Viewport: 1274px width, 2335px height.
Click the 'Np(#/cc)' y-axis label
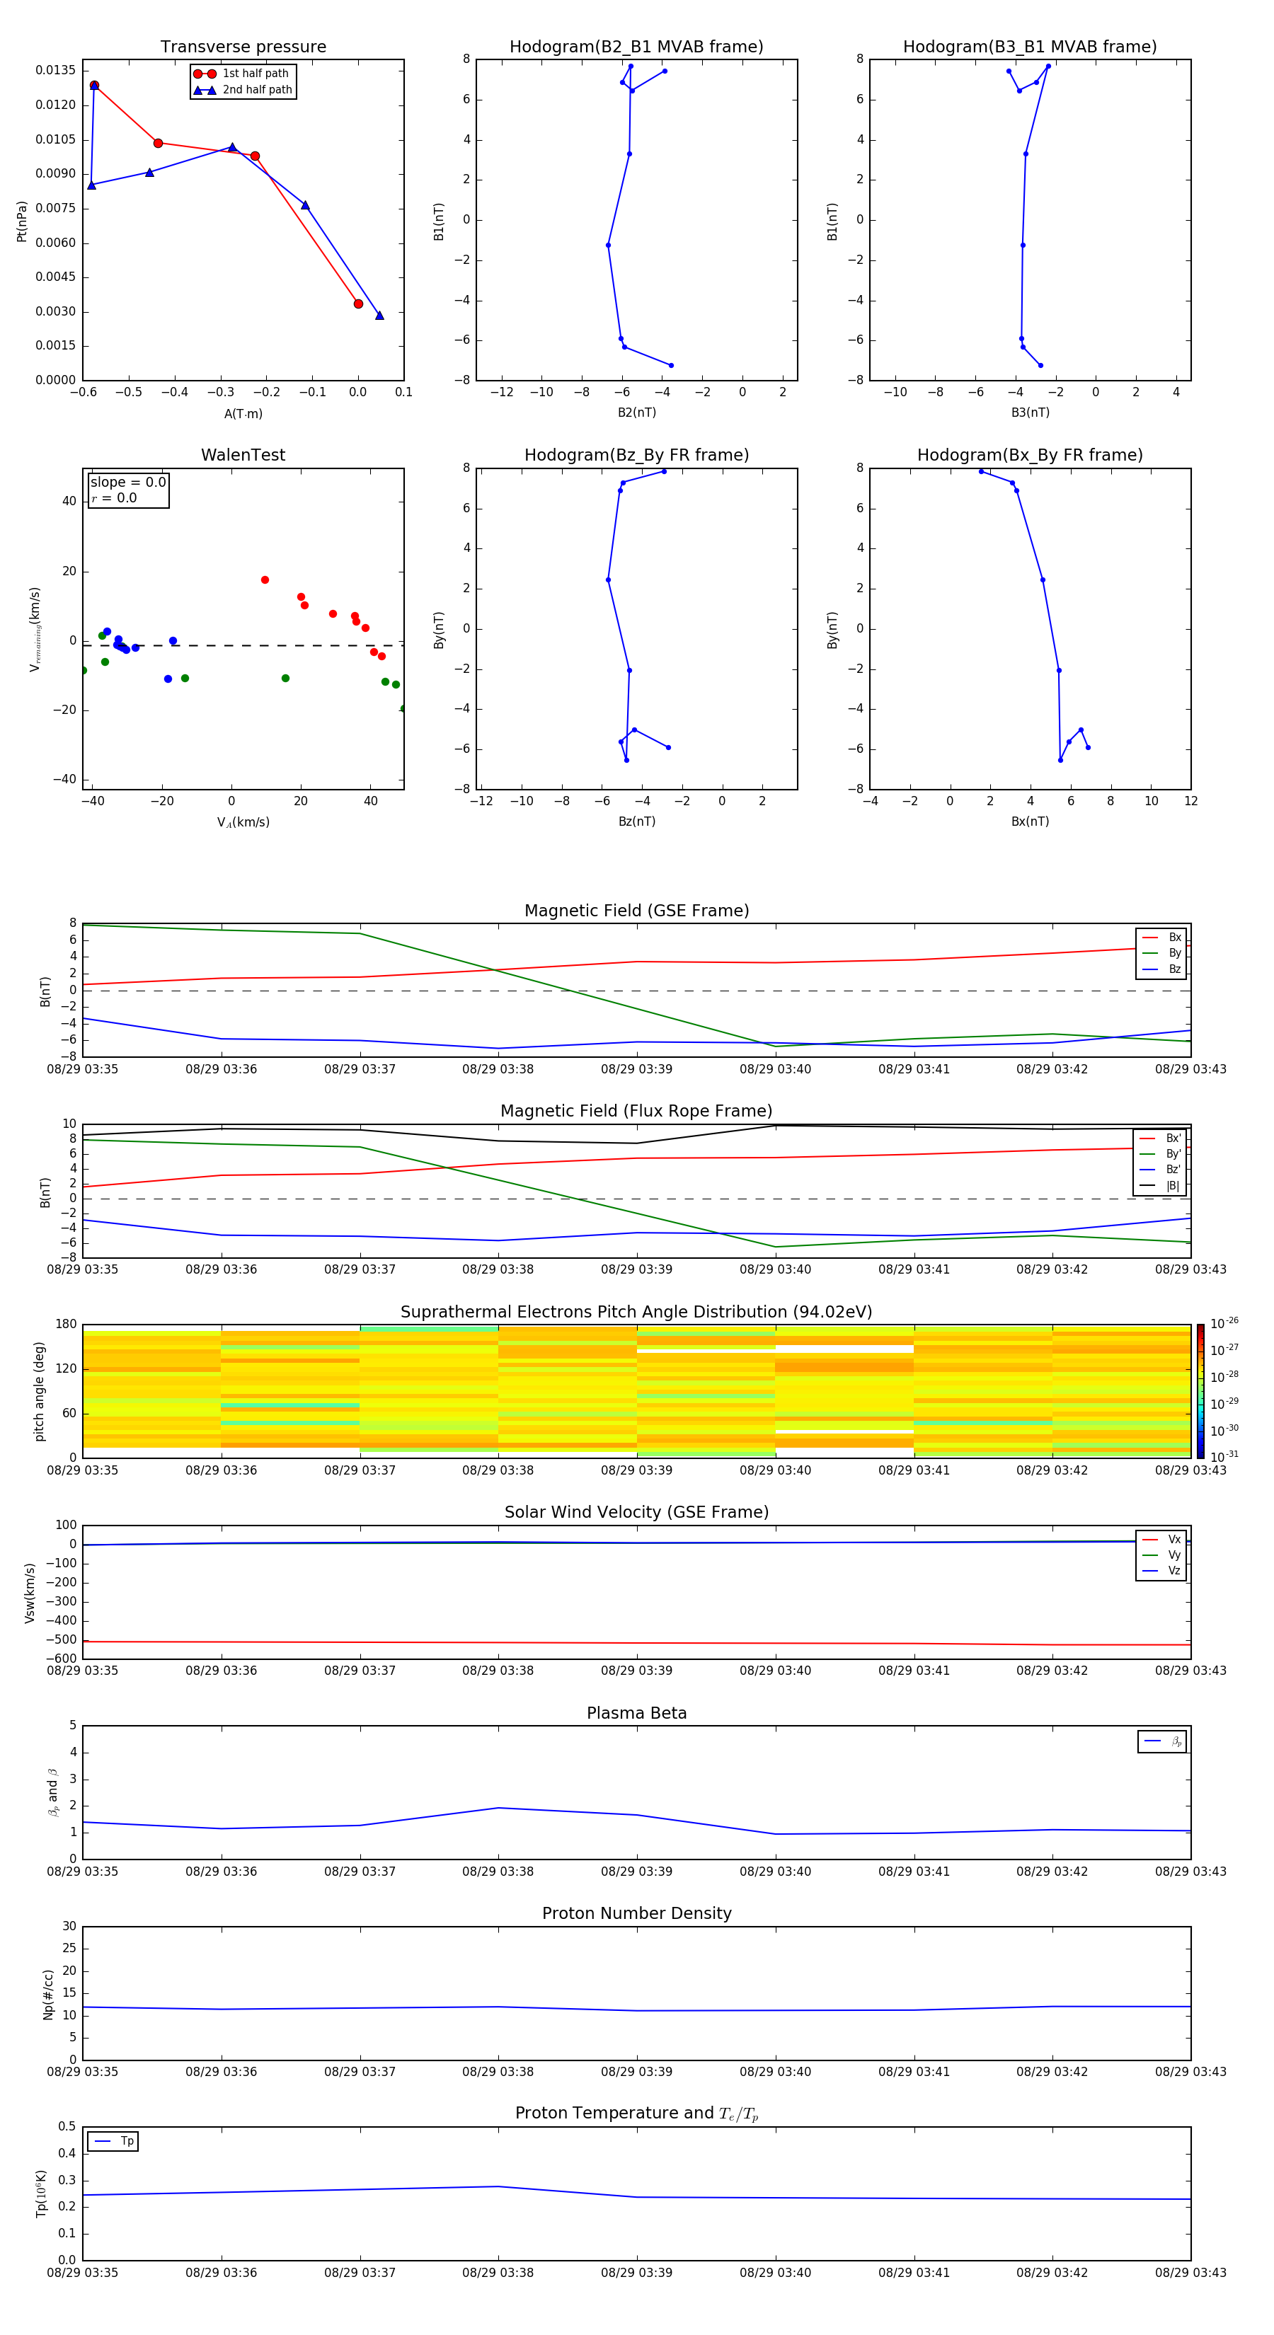click(48, 1994)
